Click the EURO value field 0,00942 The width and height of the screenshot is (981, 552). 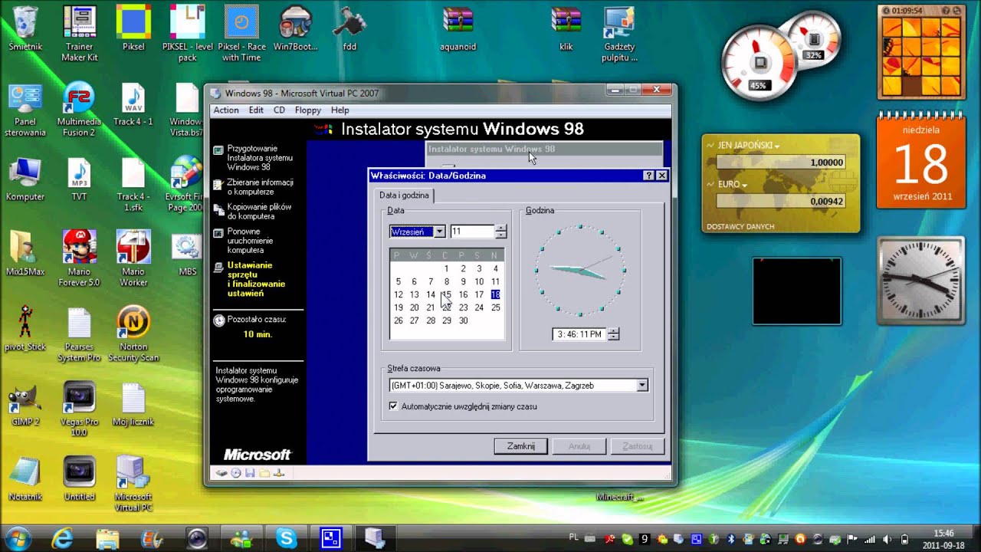(x=780, y=201)
